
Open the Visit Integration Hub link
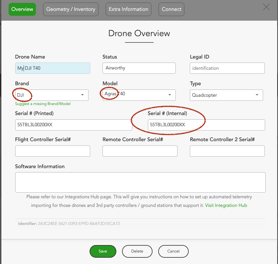coord(226,205)
